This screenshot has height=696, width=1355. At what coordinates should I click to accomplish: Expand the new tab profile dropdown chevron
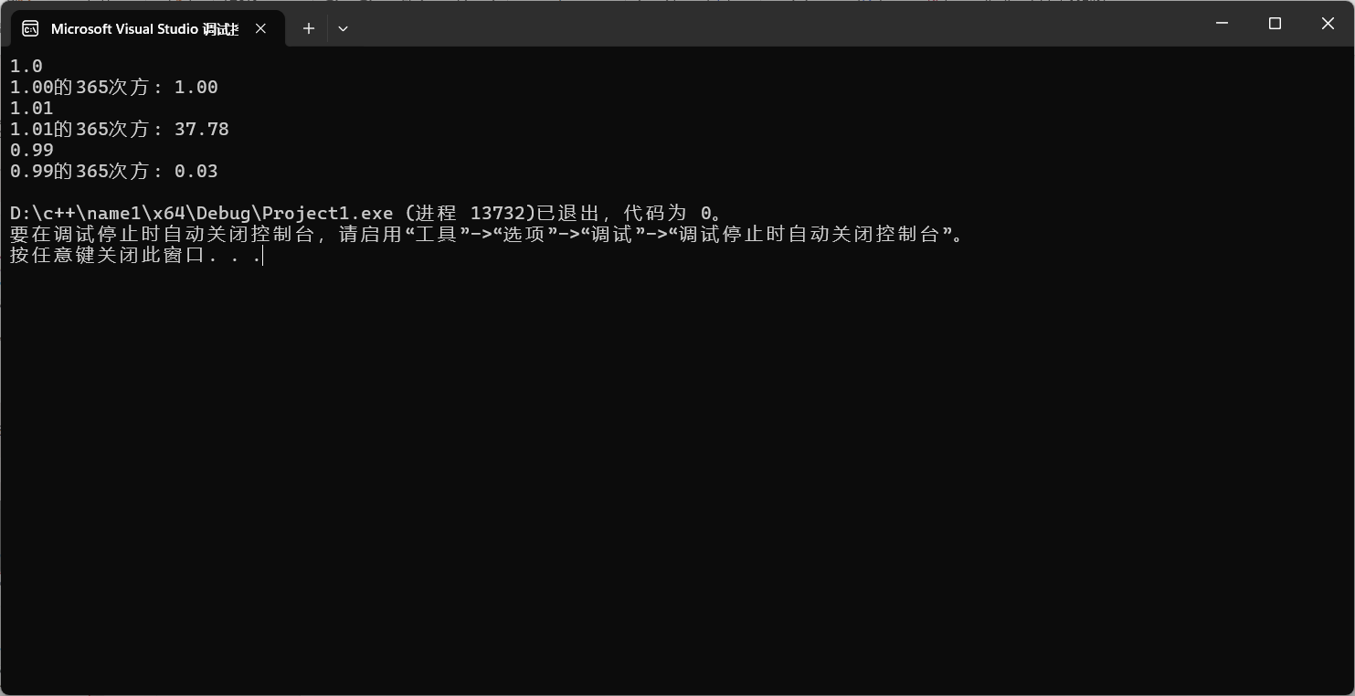click(343, 28)
